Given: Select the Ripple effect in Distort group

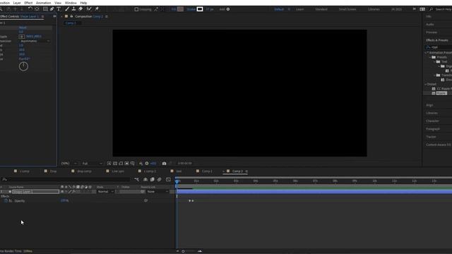Looking at the screenshot, I should coord(441,93).
